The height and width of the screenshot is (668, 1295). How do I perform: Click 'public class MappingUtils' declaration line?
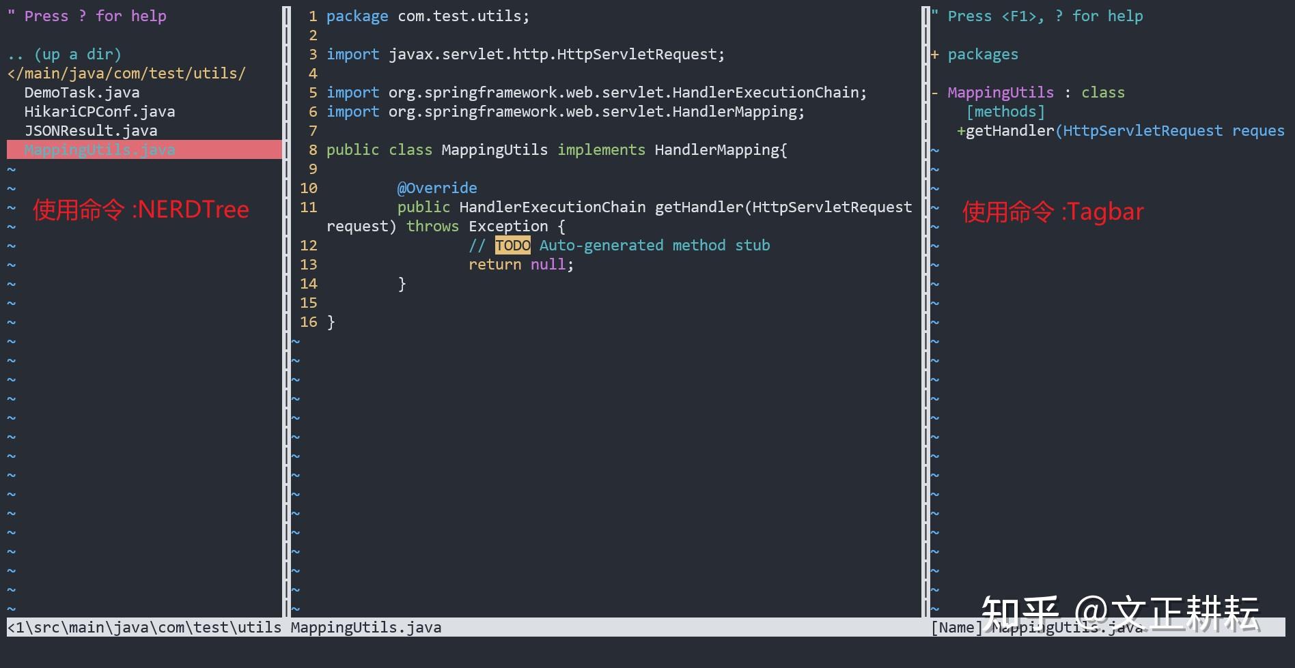(557, 149)
